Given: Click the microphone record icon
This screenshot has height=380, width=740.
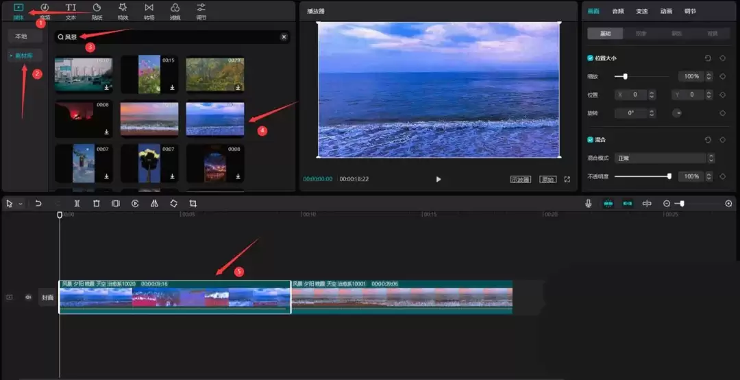Looking at the screenshot, I should (x=588, y=204).
